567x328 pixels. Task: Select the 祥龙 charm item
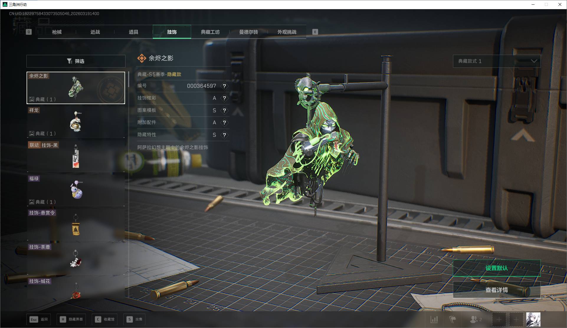click(76, 122)
